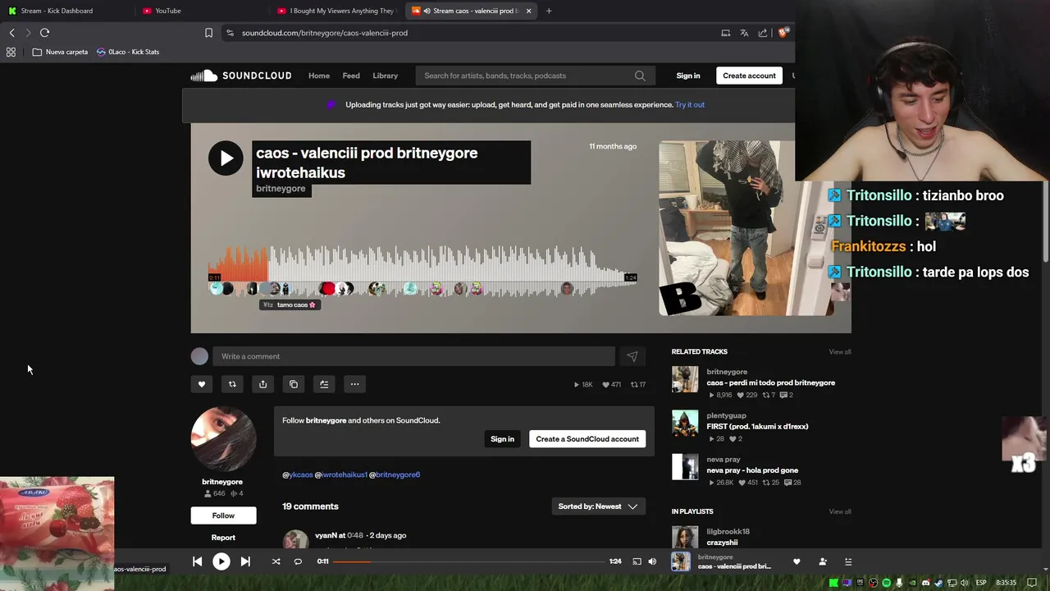Click the browser share icon
Screen dimensions: 1050x591
click(763, 33)
